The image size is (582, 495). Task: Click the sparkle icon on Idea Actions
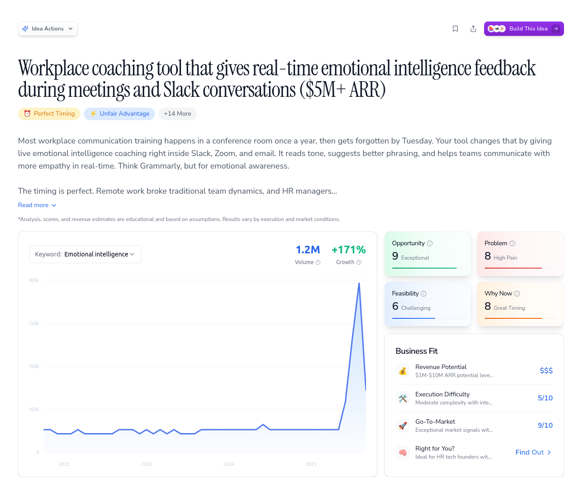click(x=26, y=28)
